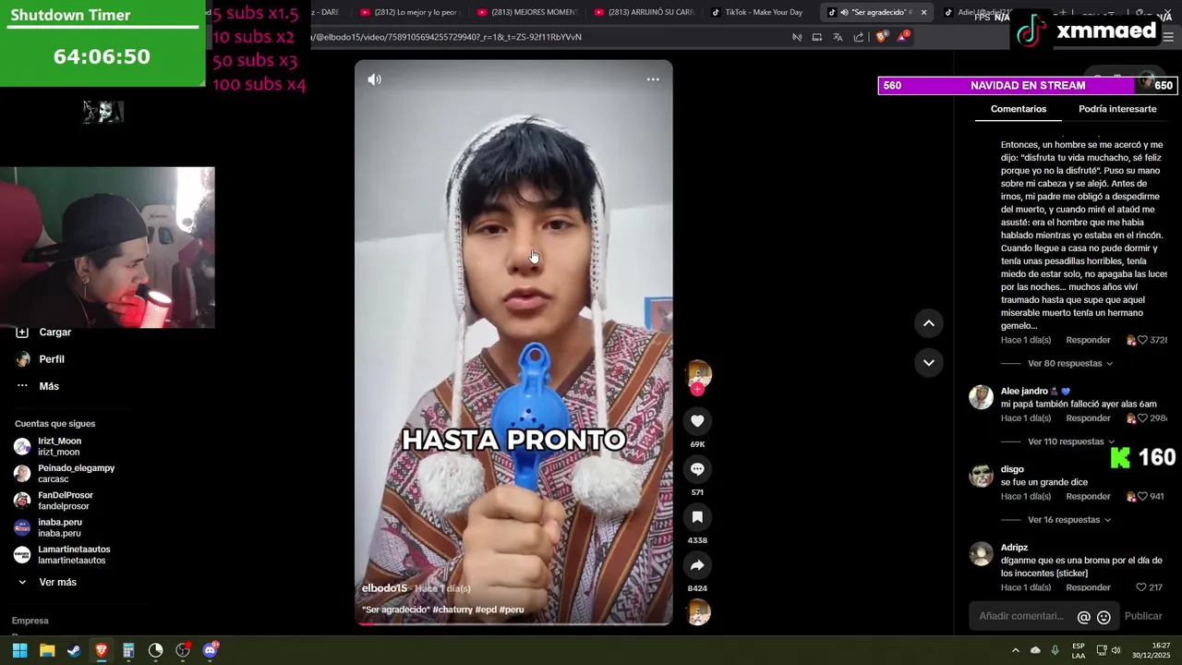The height and width of the screenshot is (665, 1182).
Task: Close the "Ser agradecido" browser tab
Action: [x=923, y=12]
